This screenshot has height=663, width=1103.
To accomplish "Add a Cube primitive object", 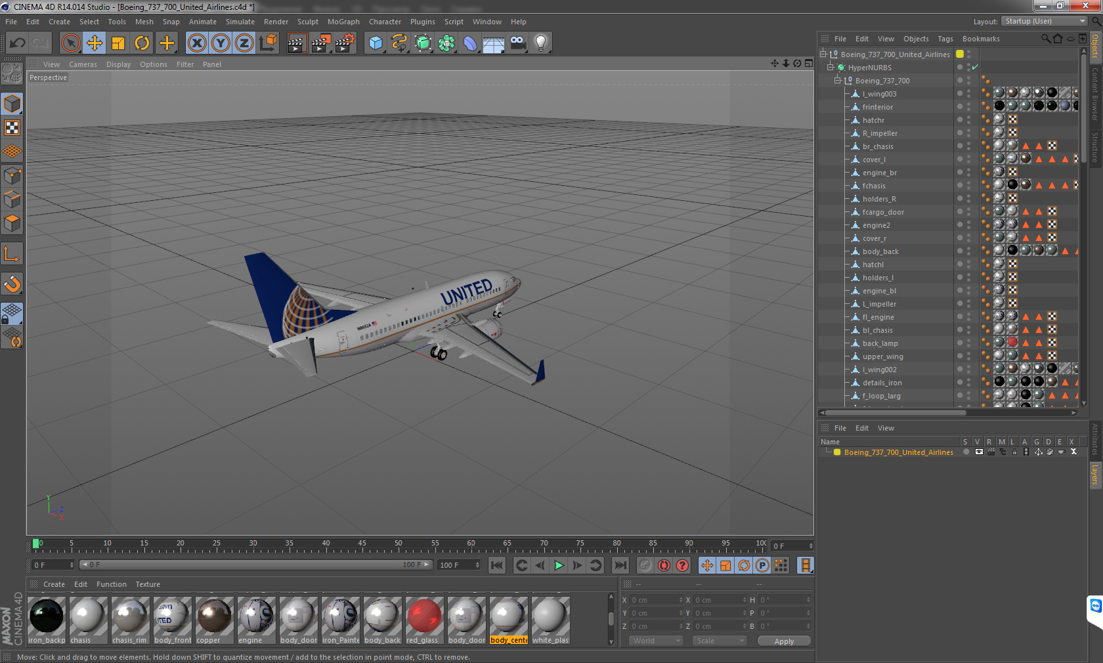I will pyautogui.click(x=376, y=43).
